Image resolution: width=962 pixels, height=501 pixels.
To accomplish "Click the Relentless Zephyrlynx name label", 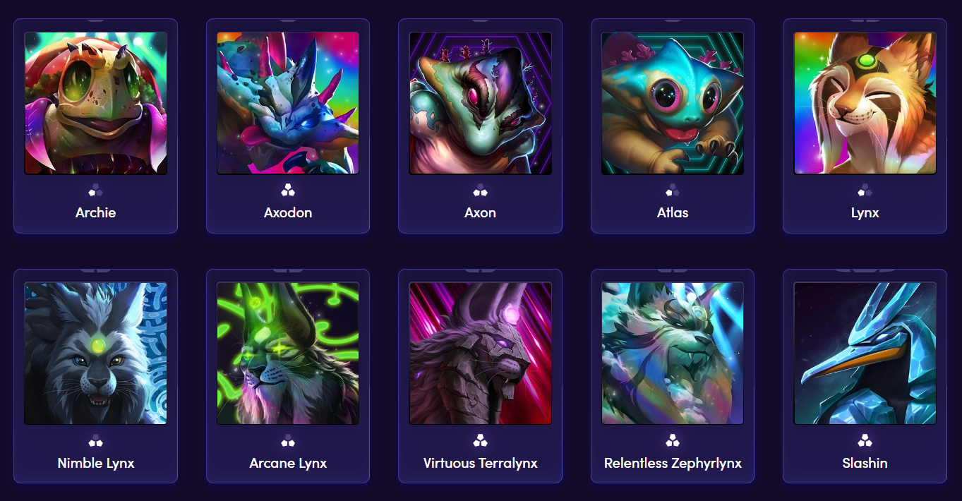I will [x=673, y=464].
